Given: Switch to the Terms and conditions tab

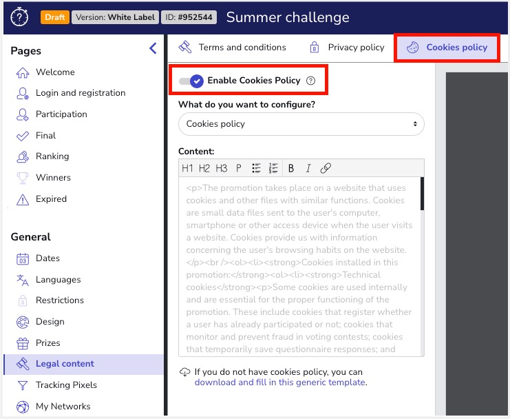Looking at the screenshot, I should [233, 48].
